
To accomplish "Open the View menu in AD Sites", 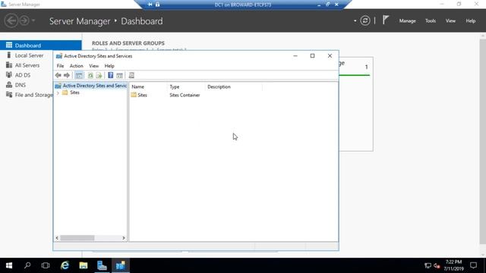I will [93, 66].
